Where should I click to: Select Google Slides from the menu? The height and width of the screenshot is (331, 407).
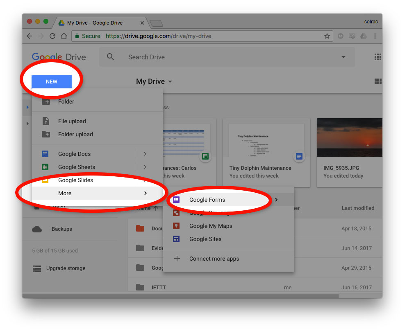pos(97,180)
